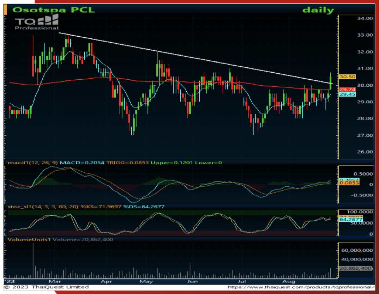
Task: Click the TRIGG=0.0853 readout
Action: click(127, 163)
